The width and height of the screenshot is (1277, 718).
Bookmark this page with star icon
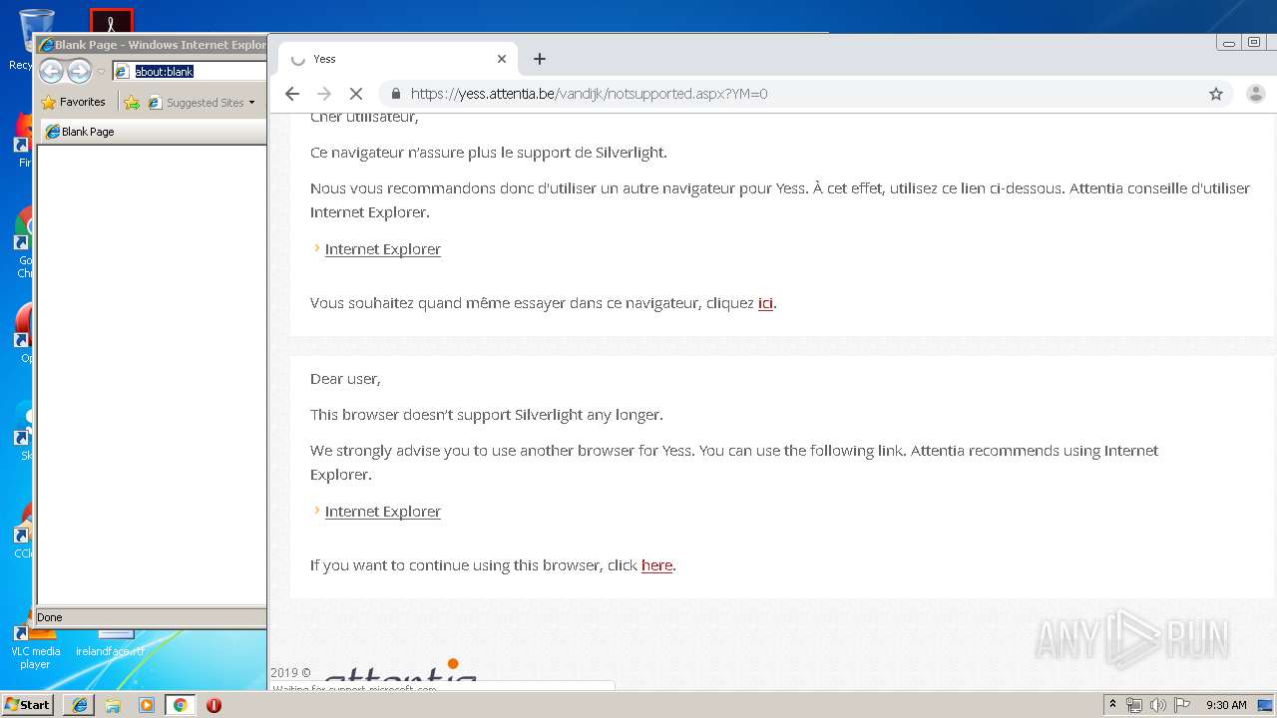click(x=1216, y=94)
